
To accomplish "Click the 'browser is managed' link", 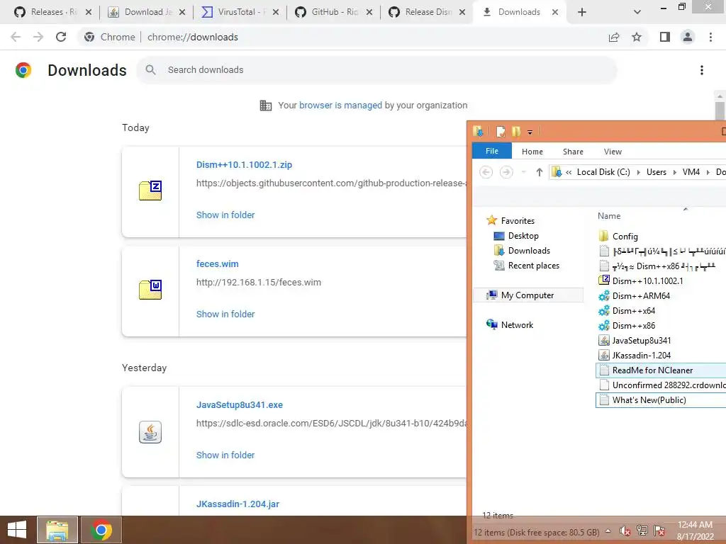I will click(340, 105).
